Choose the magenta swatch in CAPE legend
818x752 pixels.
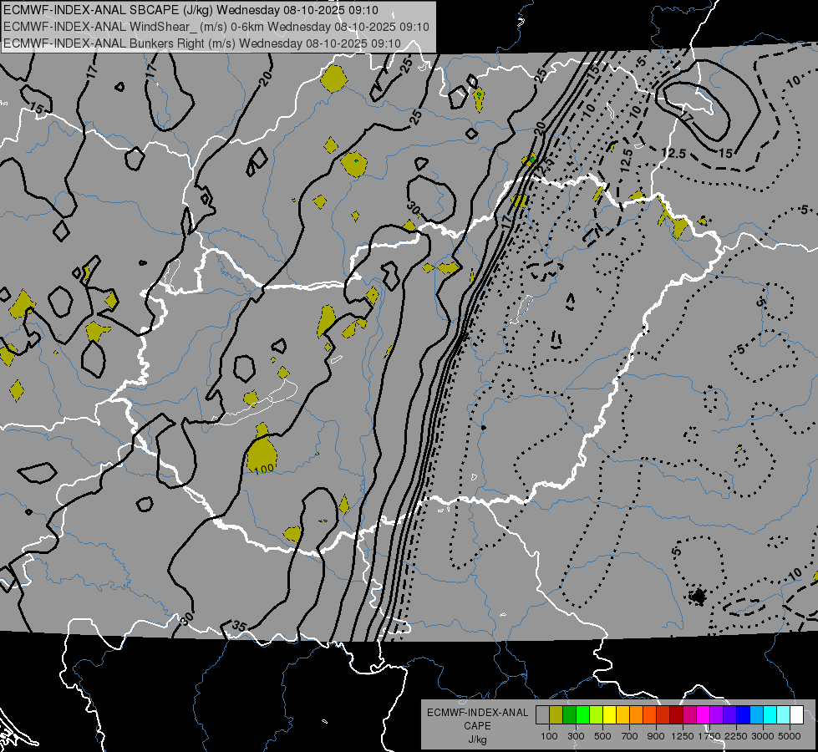click(703, 715)
